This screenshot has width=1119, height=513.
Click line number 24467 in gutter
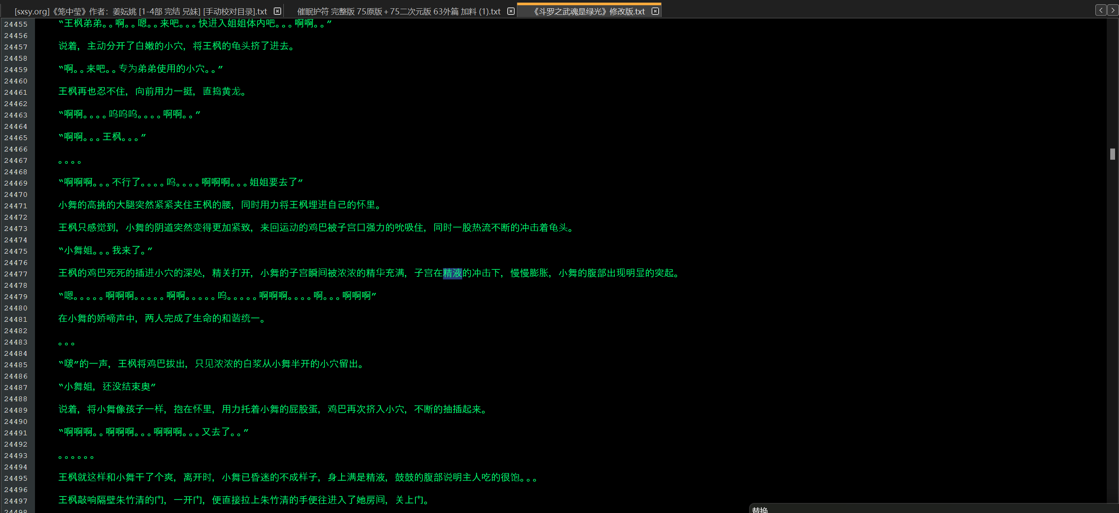click(16, 161)
